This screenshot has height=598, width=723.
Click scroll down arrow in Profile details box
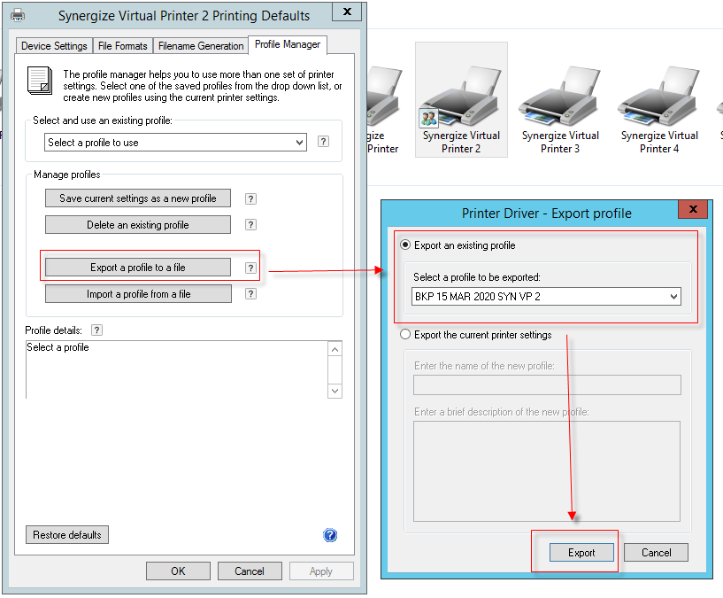pos(335,391)
